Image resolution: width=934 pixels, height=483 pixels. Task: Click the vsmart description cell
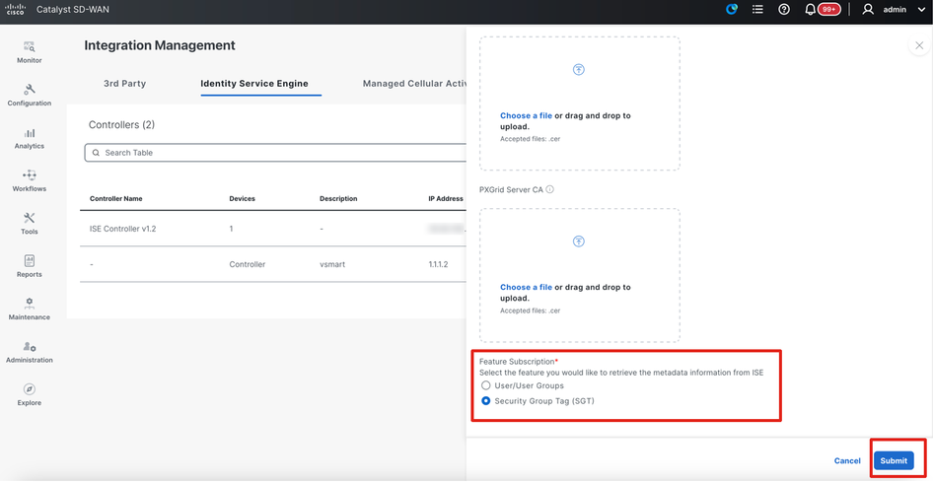click(x=332, y=264)
